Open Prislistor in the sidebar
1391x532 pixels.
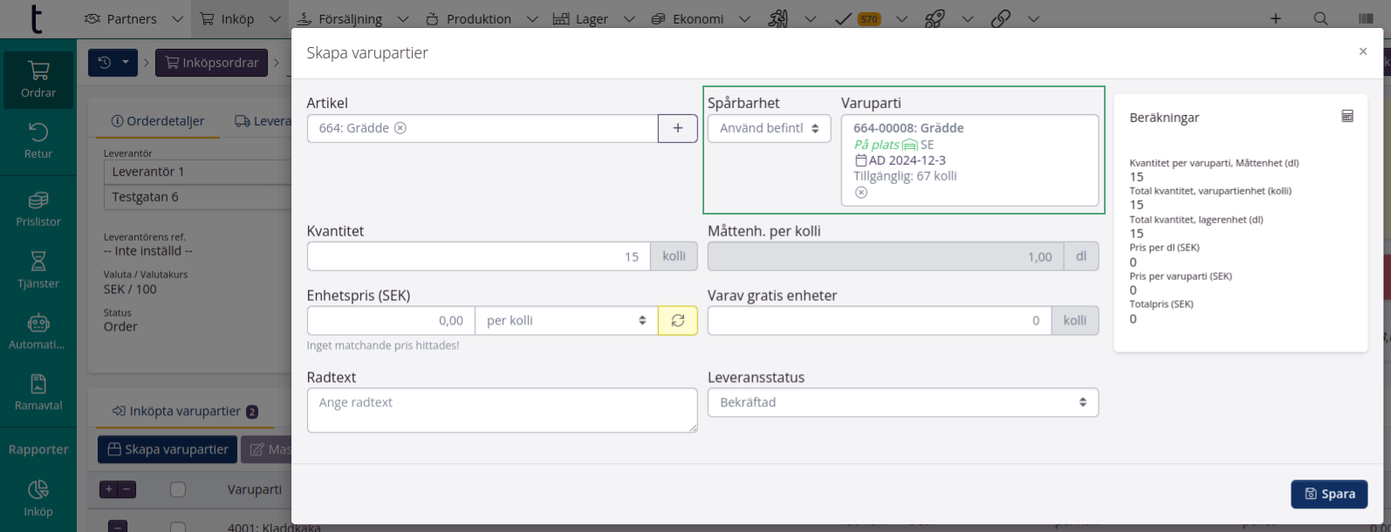tap(38, 209)
